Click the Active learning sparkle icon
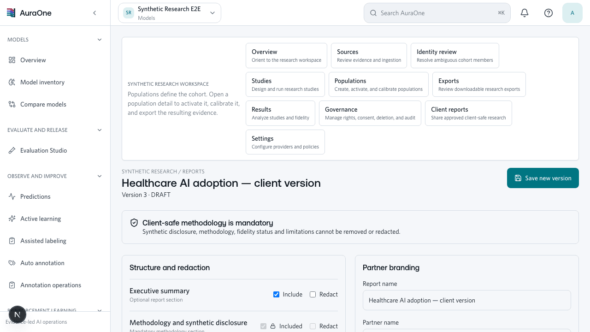 [x=12, y=219]
